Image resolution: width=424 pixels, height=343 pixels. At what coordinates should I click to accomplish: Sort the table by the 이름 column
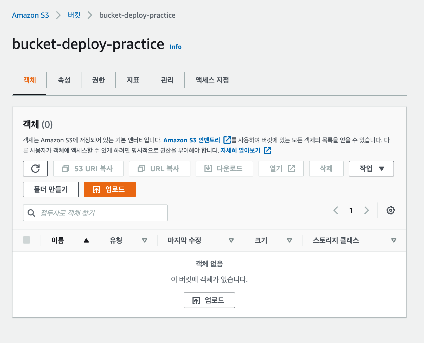(x=70, y=240)
